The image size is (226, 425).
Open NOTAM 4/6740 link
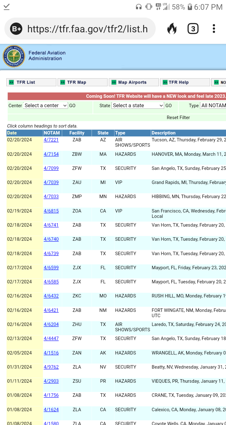(x=51, y=239)
